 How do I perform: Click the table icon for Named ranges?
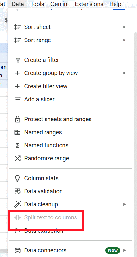(x=17, y=133)
